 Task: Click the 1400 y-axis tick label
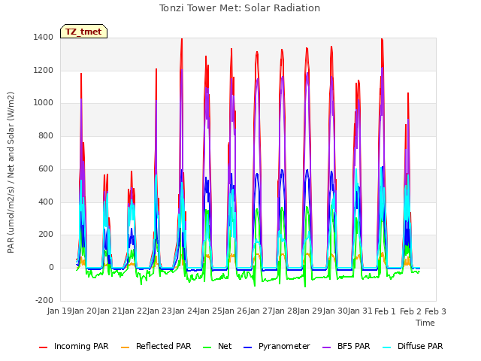click(x=44, y=37)
